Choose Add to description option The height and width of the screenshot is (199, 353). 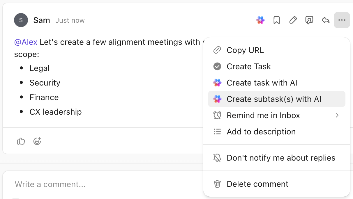pyautogui.click(x=261, y=132)
